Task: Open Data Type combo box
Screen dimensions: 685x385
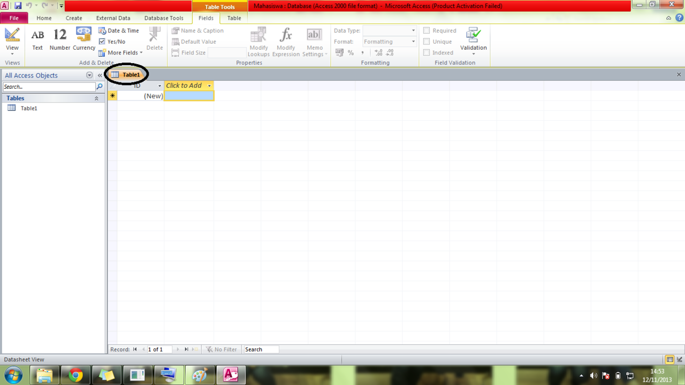Action: click(x=390, y=31)
